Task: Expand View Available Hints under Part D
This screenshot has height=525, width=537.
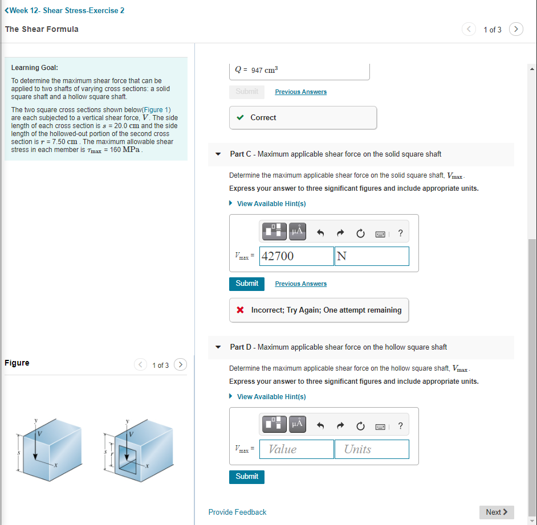Action: pyautogui.click(x=271, y=396)
